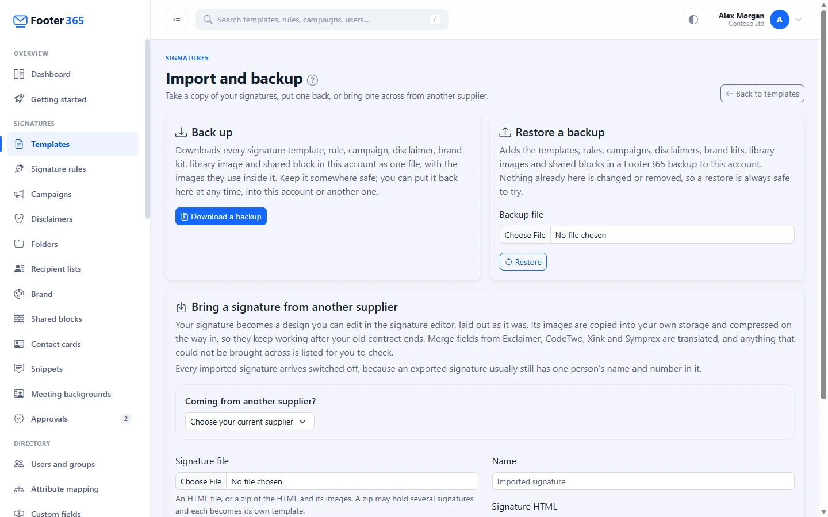The image size is (828, 517).
Task: Click the Recipient lists people icon
Action: pyautogui.click(x=19, y=269)
